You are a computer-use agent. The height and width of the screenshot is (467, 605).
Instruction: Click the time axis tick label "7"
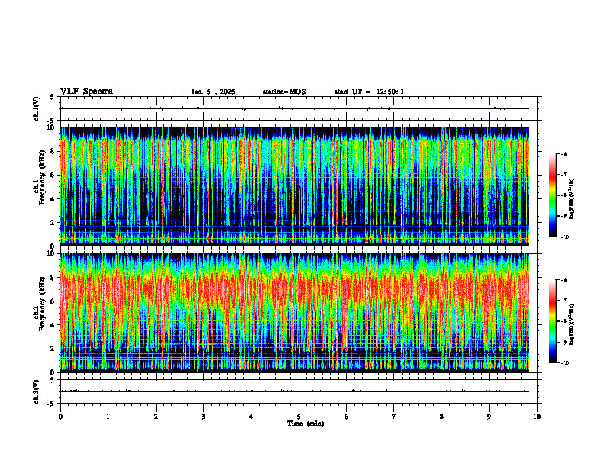click(x=394, y=417)
